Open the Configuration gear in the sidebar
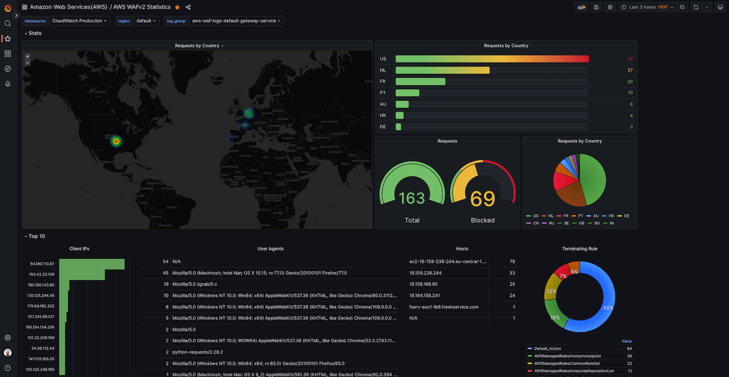 click(7, 338)
